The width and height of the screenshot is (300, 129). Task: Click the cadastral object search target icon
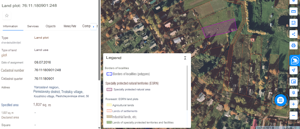(x=293, y=93)
